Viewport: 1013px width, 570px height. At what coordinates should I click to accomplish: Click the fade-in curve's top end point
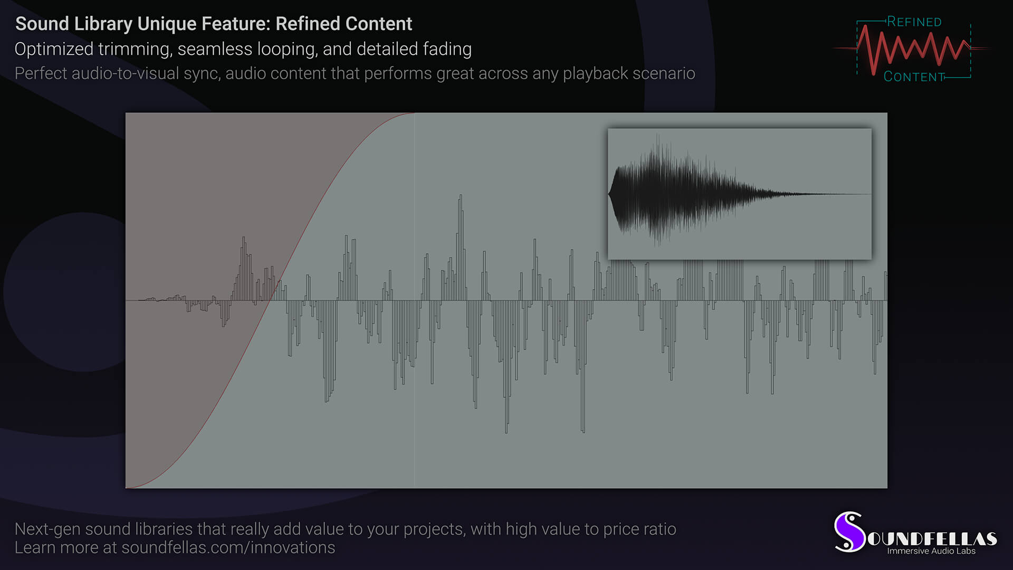(x=414, y=113)
